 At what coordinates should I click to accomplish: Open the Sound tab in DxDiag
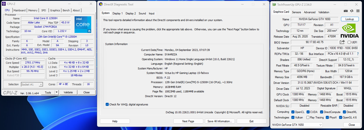(142, 13)
